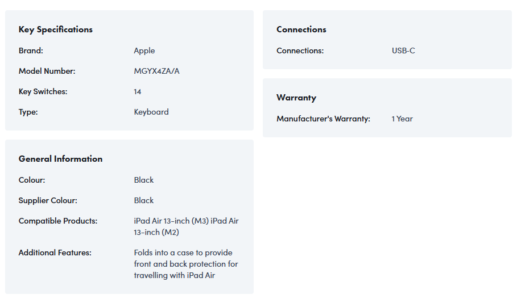This screenshot has width=521, height=307.
Task: Select the USB-C connection value
Action: point(403,51)
